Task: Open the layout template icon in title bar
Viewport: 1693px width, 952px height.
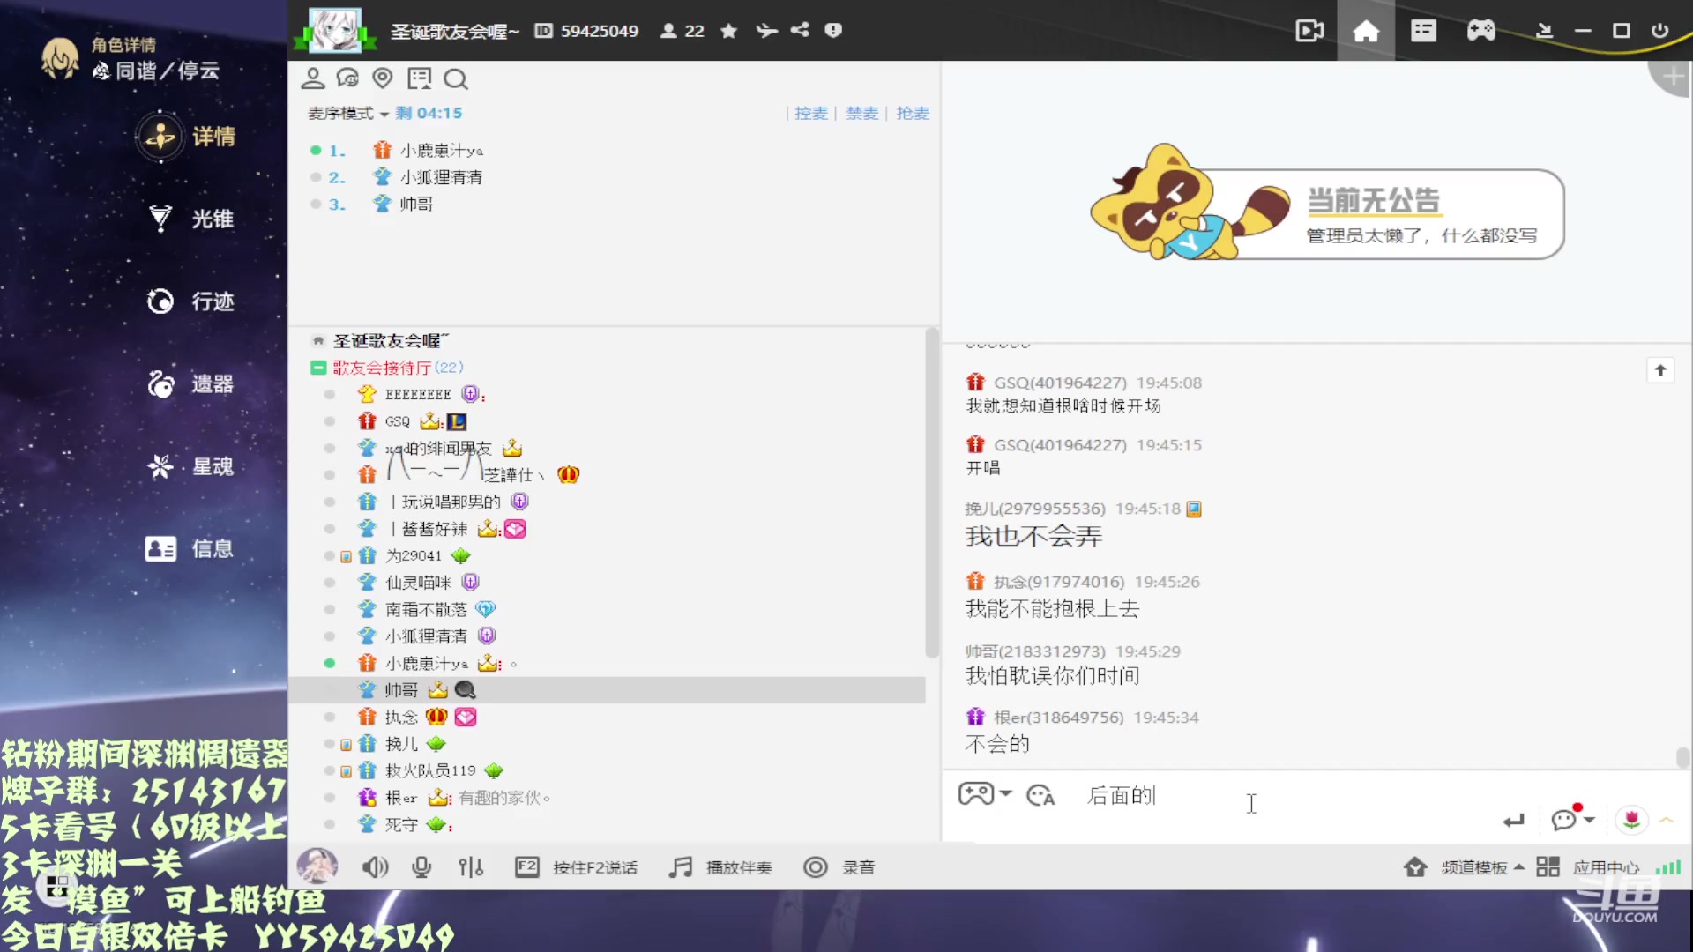Action: 1423,31
